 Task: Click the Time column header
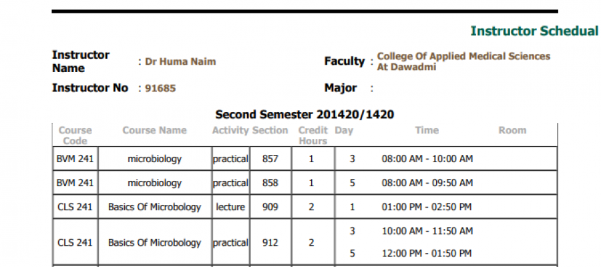pyautogui.click(x=427, y=131)
